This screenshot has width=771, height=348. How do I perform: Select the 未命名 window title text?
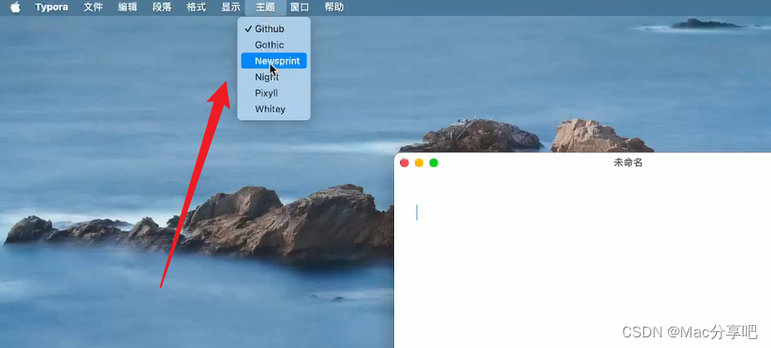(x=628, y=163)
